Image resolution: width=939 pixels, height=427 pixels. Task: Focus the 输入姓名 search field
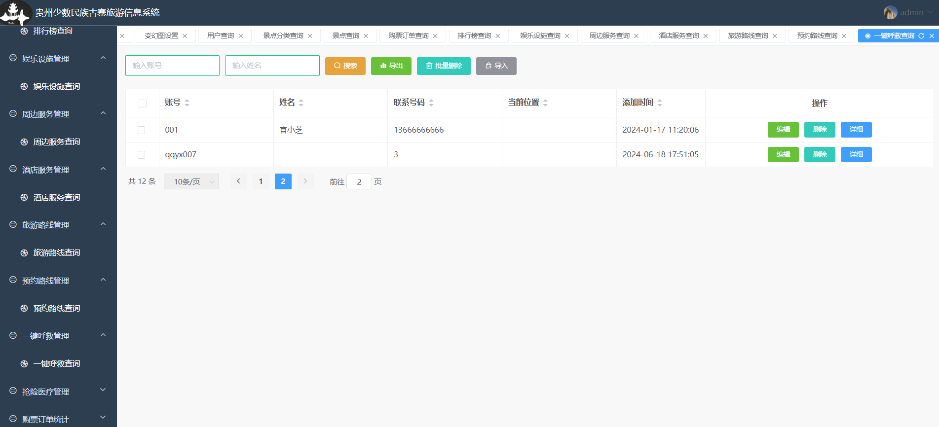pos(272,66)
